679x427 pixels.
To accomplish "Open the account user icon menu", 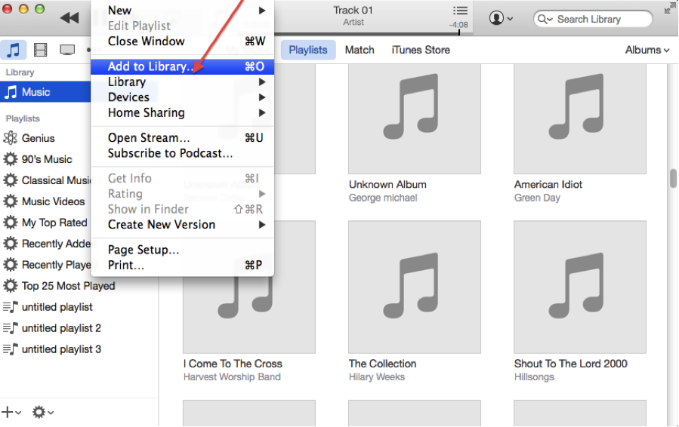I will tap(501, 18).
